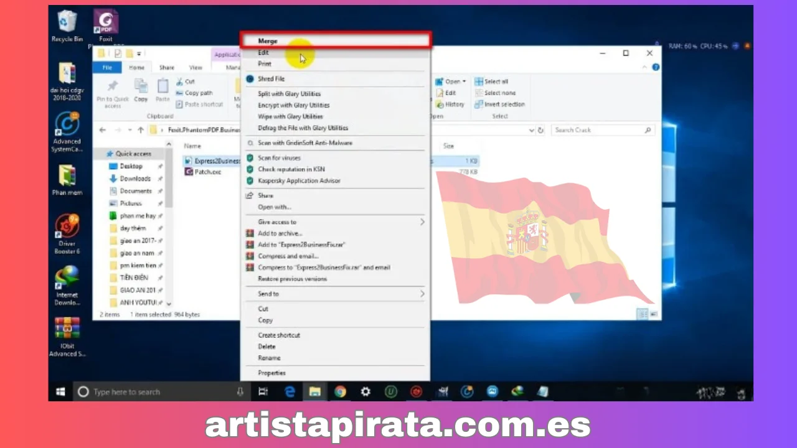Open Customize Quick Access Toolbar dropdown
The image size is (797, 448).
pos(139,54)
